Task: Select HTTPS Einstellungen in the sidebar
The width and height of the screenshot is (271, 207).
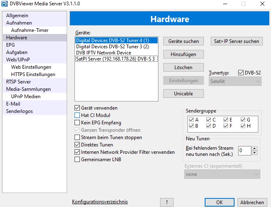Action: (35, 74)
